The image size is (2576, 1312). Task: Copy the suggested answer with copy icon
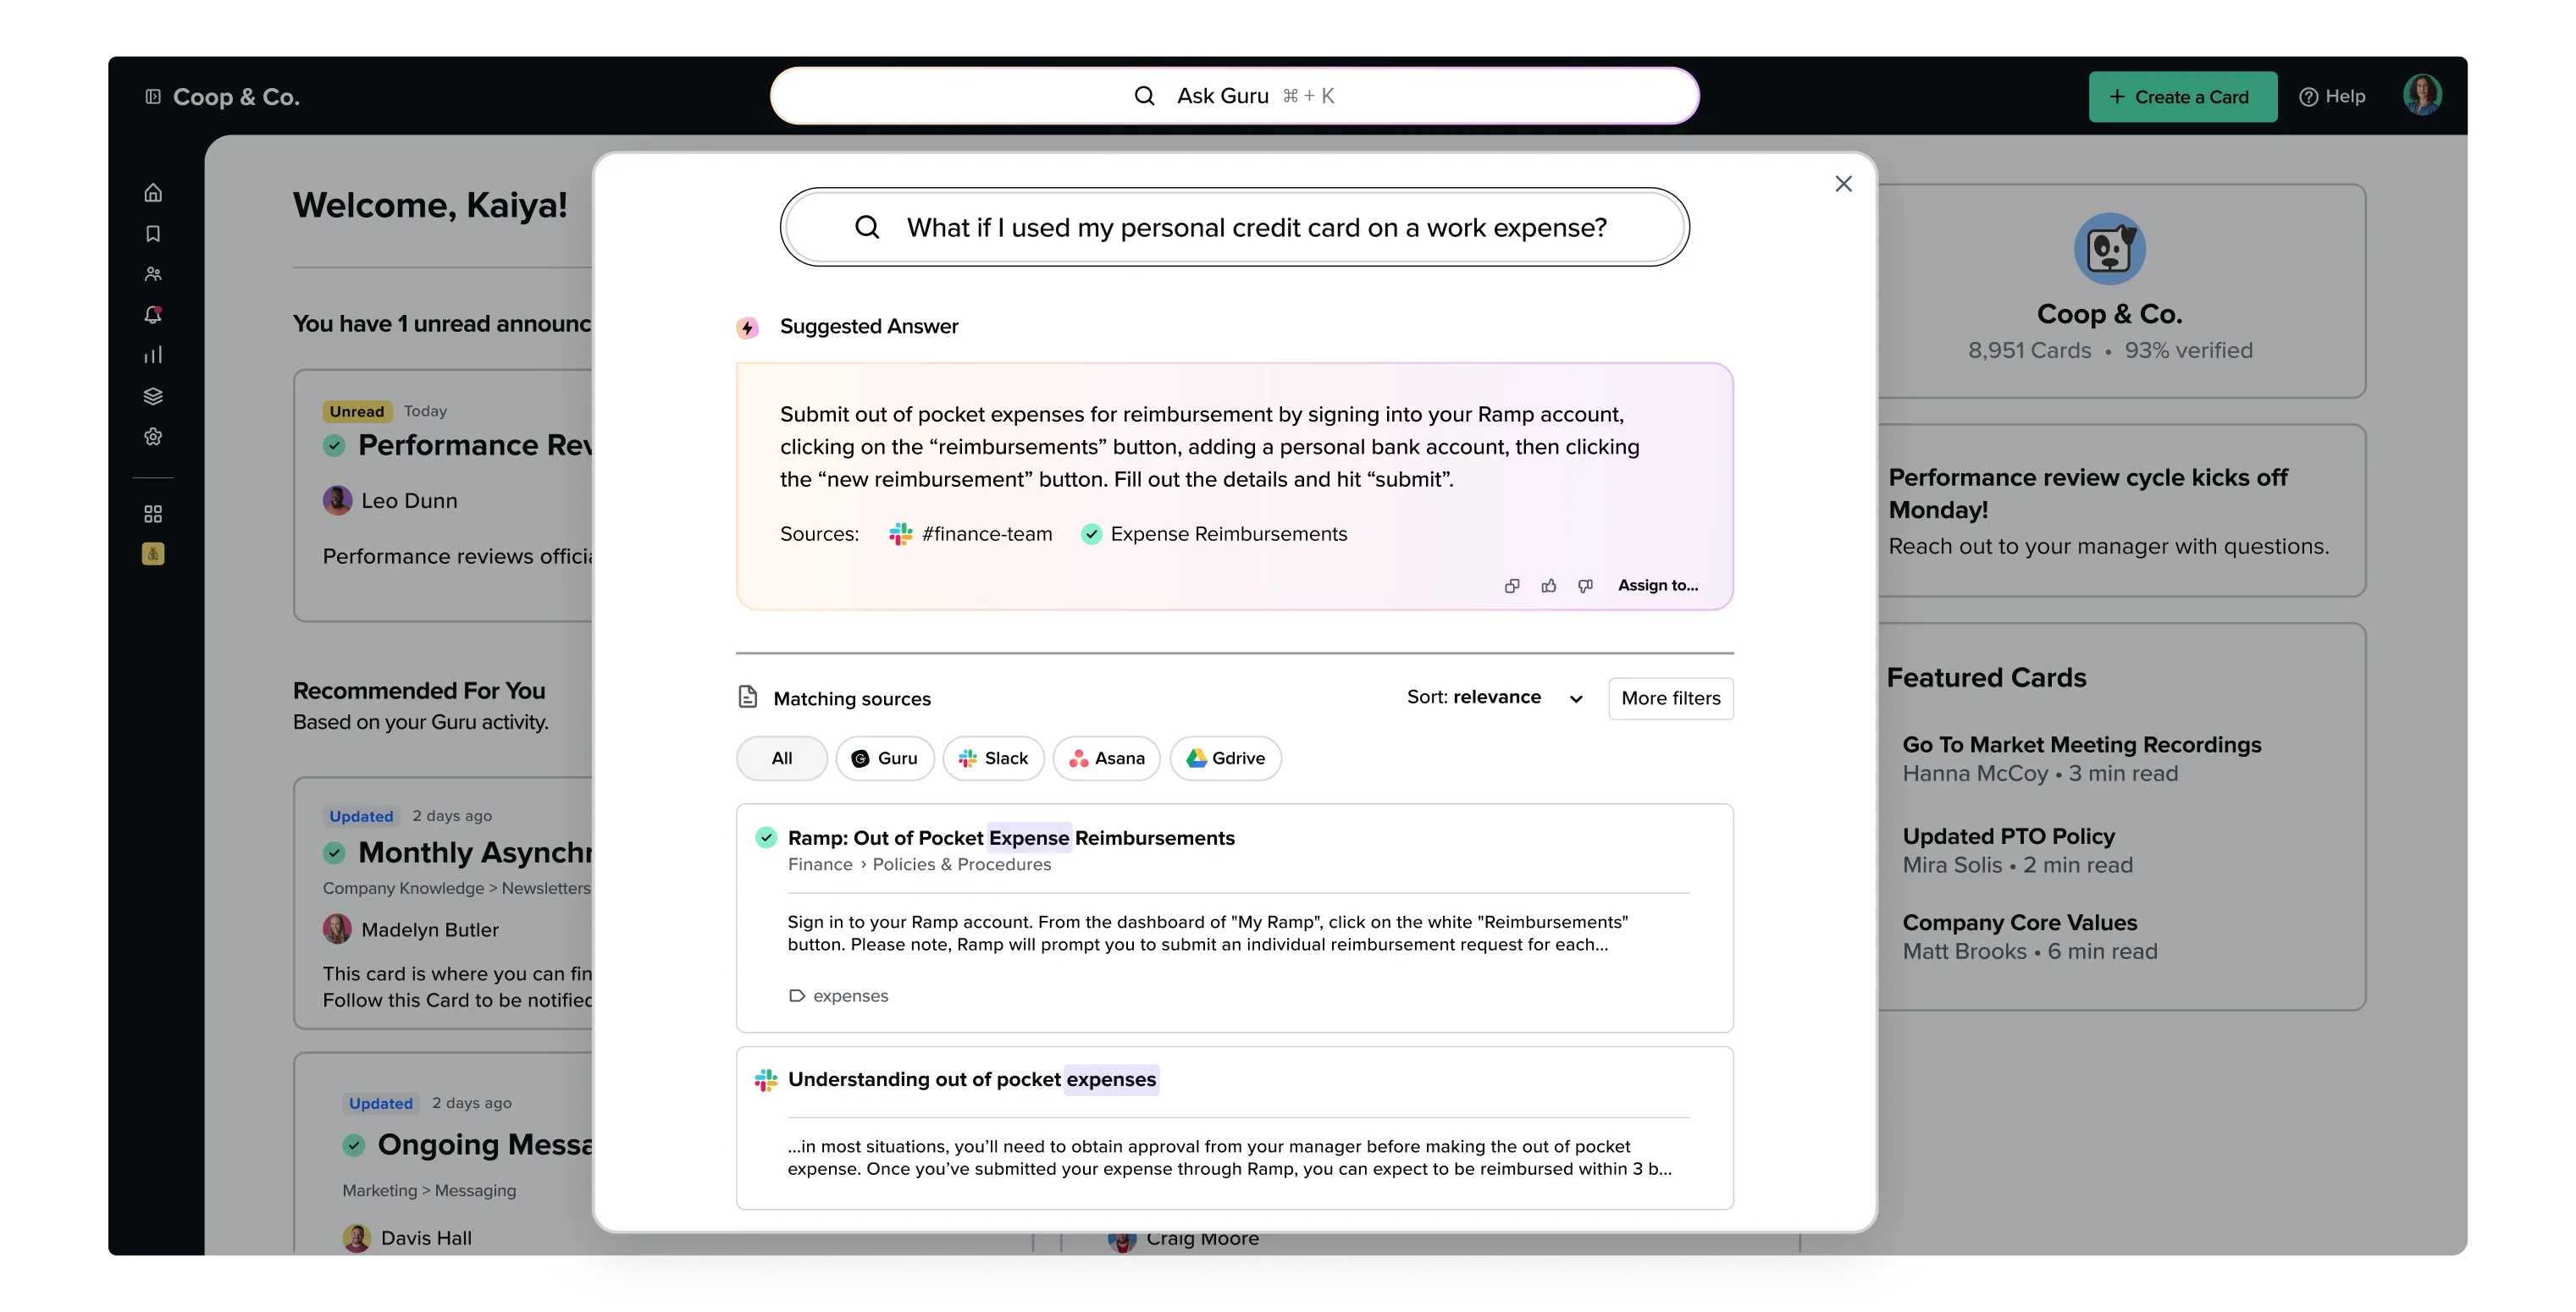[x=1512, y=586]
